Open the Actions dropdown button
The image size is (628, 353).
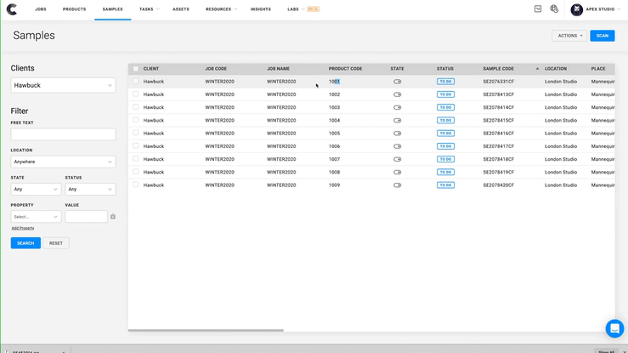point(569,36)
